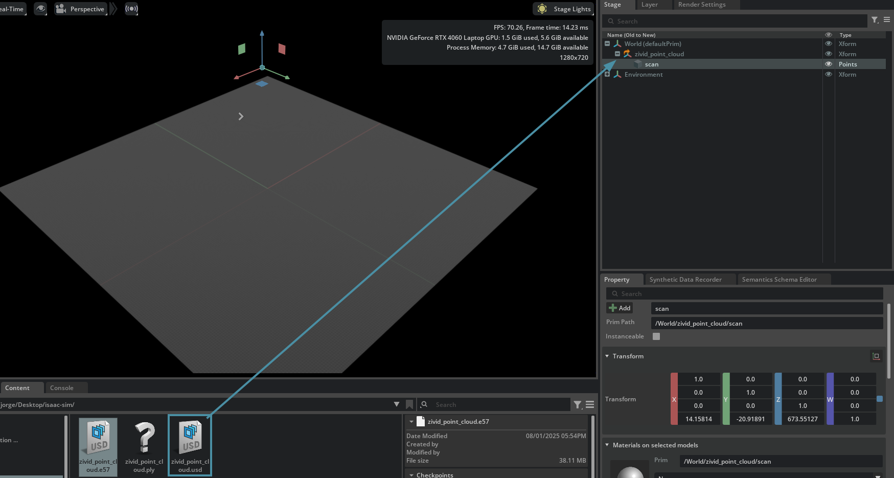This screenshot has height=478, width=894.
Task: Open Stage panel filter icon
Action: [x=875, y=20]
